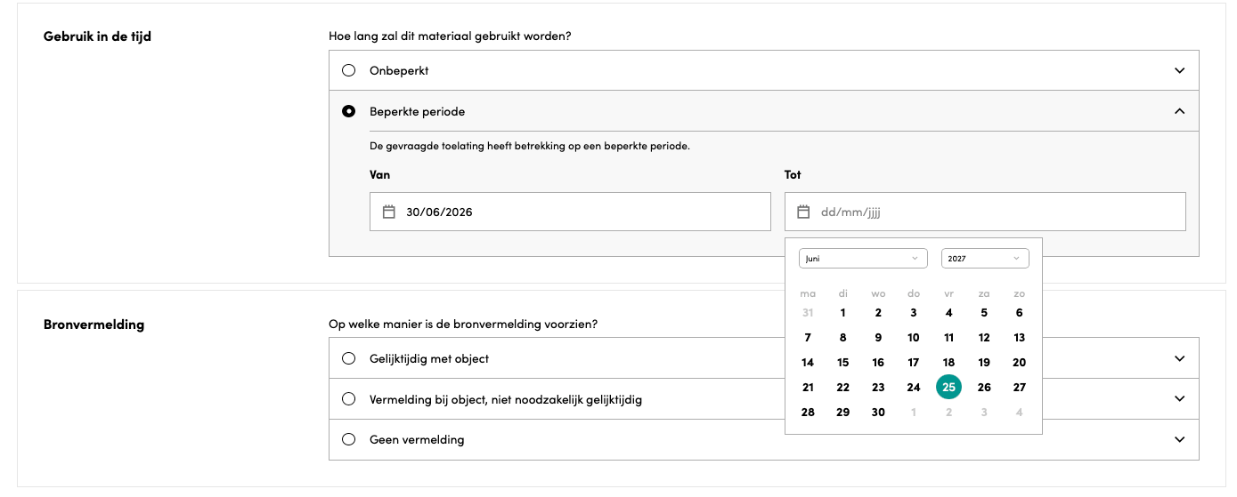The width and height of the screenshot is (1237, 497).
Task: Click calendar icon in Tot date field
Action: click(x=803, y=212)
